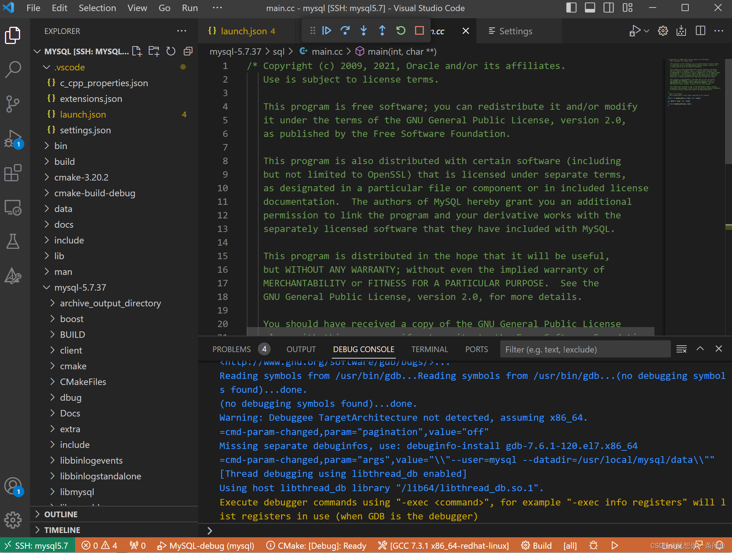The width and height of the screenshot is (732, 553).
Task: Open the Accounts menu
Action: coord(13,487)
